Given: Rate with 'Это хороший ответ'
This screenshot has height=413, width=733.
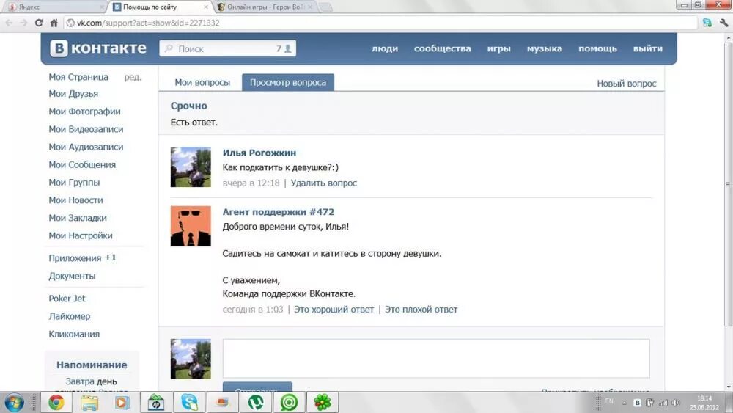Looking at the screenshot, I should (x=334, y=309).
